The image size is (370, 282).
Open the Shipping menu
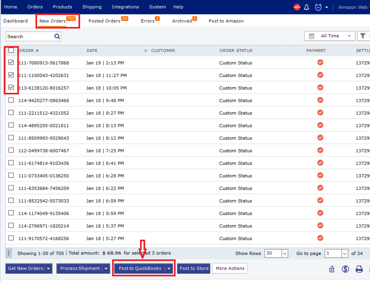pos(92,7)
